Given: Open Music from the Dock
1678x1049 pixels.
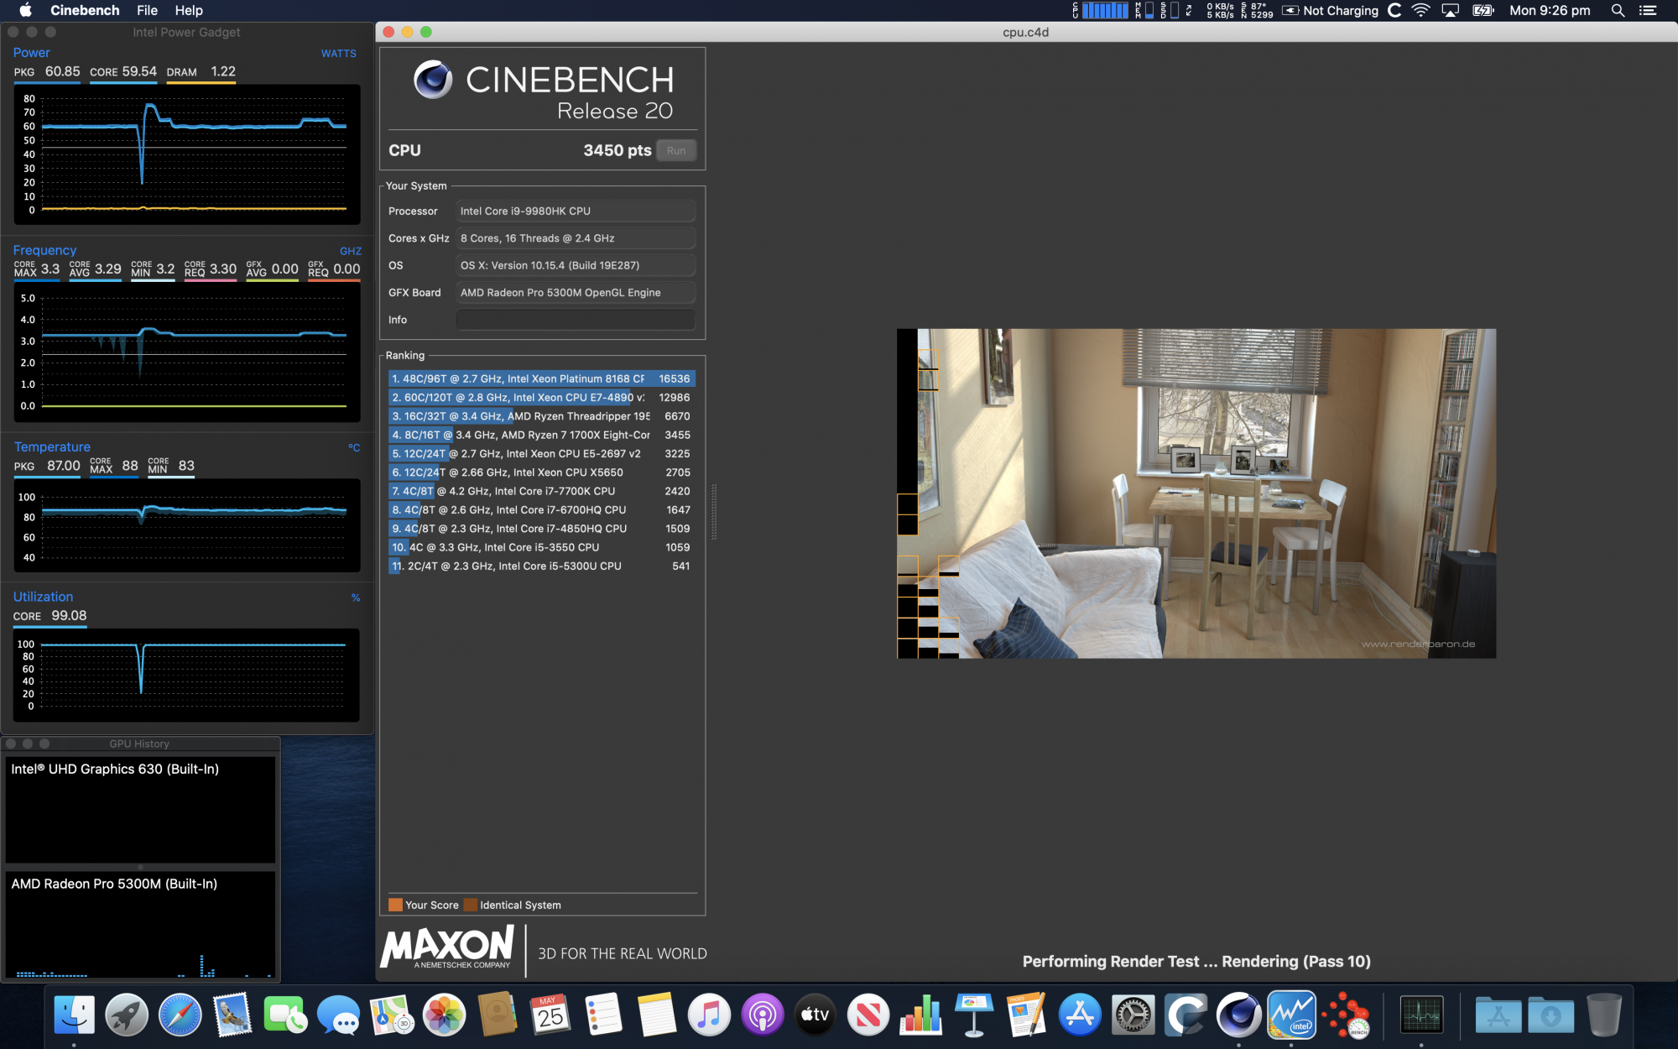Looking at the screenshot, I should [709, 1015].
